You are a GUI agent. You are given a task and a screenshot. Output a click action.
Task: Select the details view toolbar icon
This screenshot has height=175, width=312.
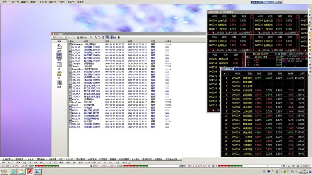(x=107, y=37)
